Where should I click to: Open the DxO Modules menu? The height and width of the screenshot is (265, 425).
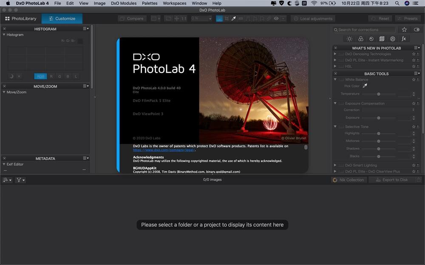(x=124, y=3)
